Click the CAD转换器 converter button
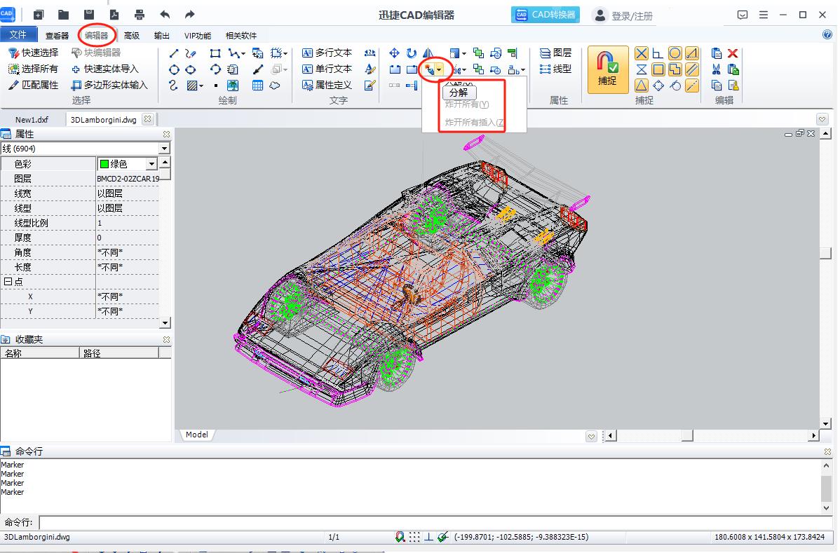The width and height of the screenshot is (840, 553). point(546,15)
